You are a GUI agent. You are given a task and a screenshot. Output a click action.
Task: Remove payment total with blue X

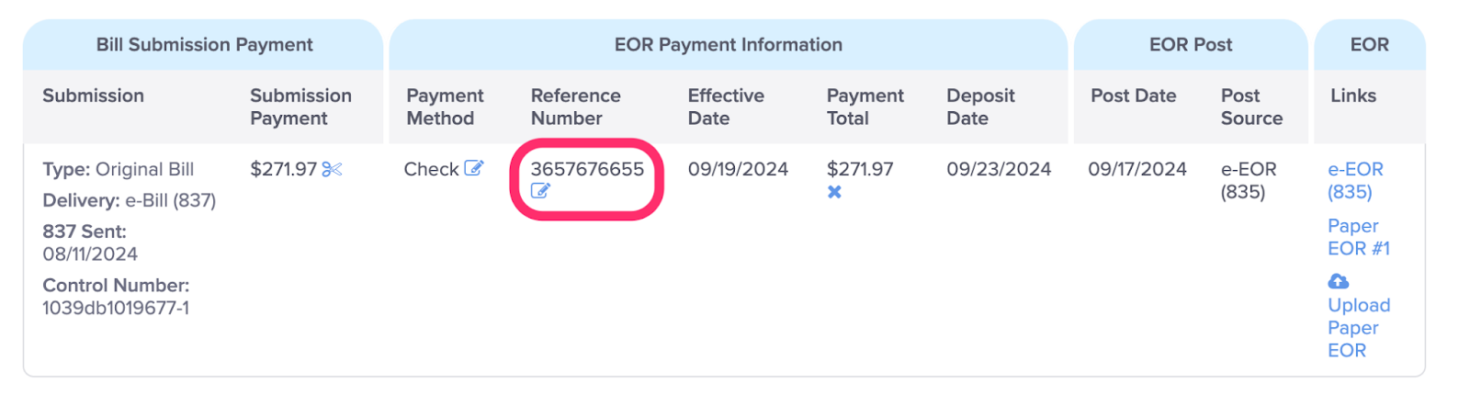[x=834, y=192]
